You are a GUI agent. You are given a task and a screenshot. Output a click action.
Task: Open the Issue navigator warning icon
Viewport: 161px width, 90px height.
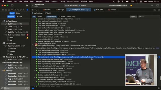15,10
